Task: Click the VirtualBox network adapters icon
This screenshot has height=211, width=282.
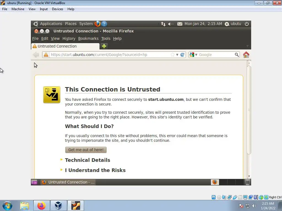Action: point(229,197)
